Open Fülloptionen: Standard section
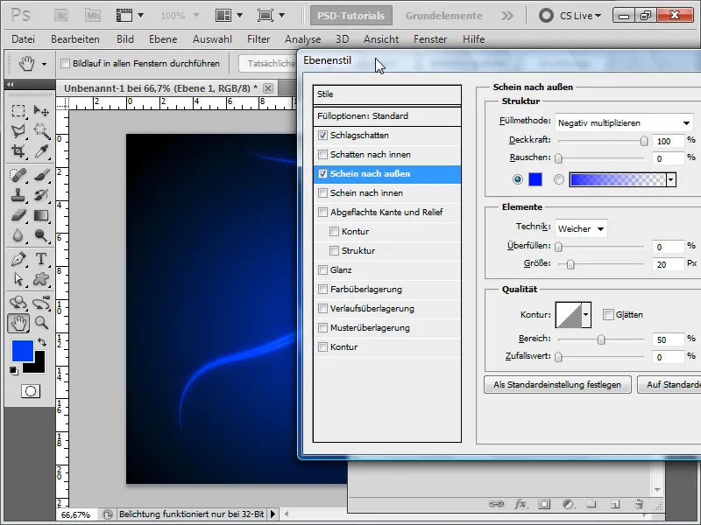The height and width of the screenshot is (525, 701). pos(387,116)
